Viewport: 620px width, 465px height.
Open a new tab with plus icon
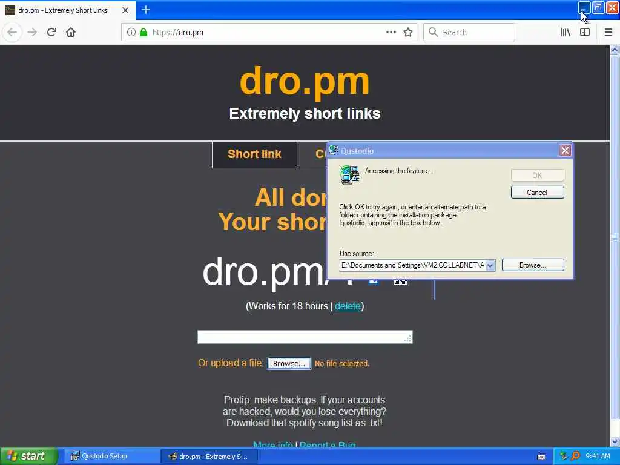[146, 10]
